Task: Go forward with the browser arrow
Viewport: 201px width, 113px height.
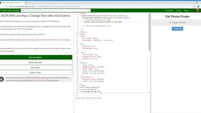Action: click(3, 6)
